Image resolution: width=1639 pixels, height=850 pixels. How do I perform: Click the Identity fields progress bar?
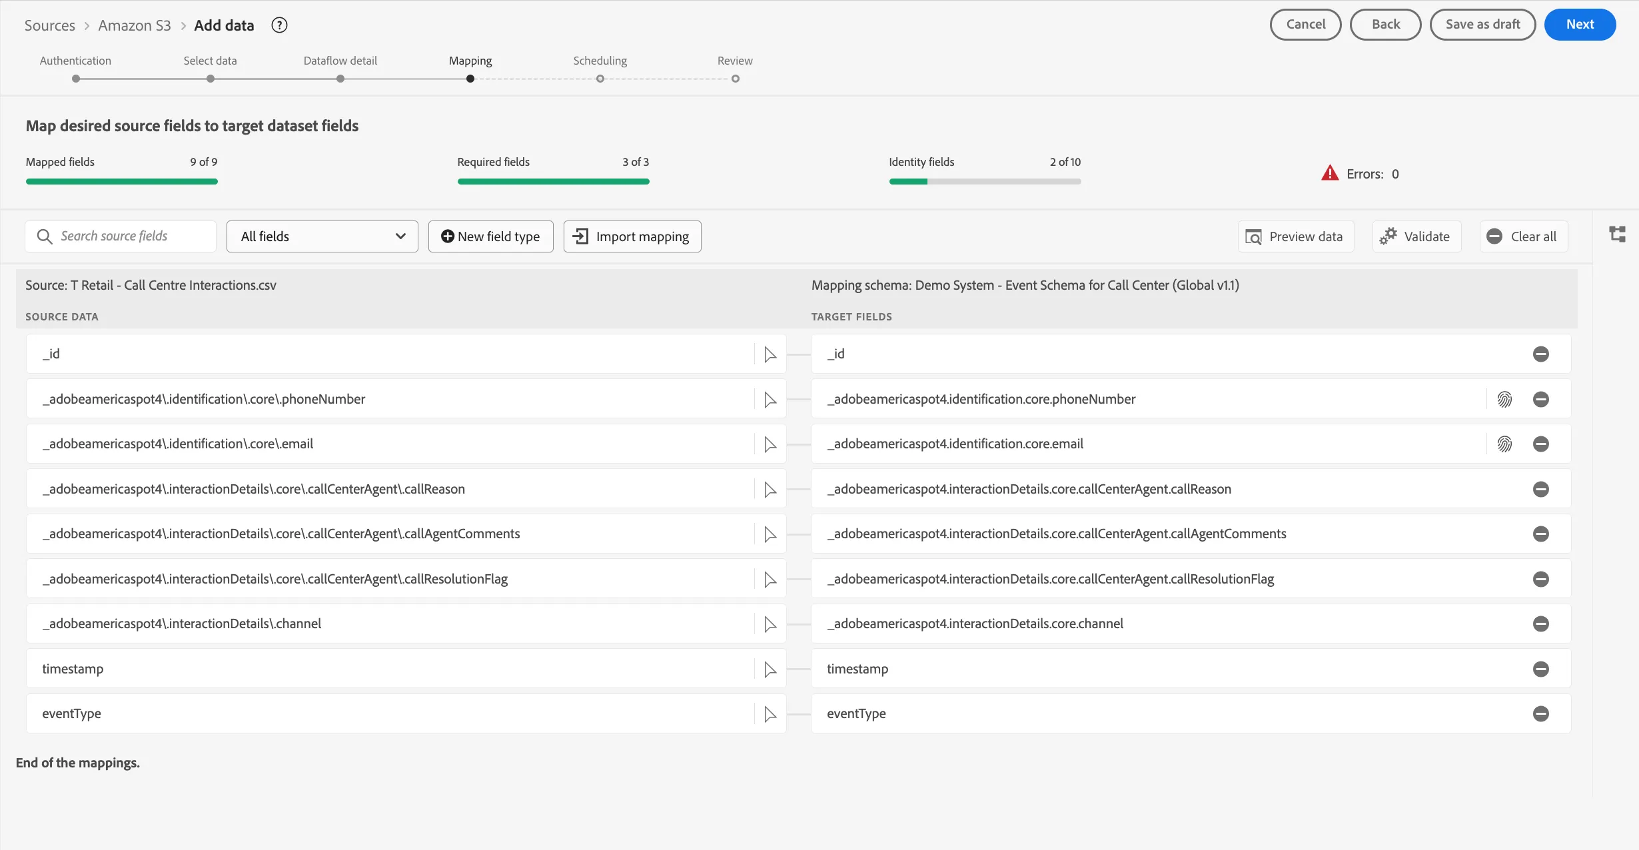(985, 181)
